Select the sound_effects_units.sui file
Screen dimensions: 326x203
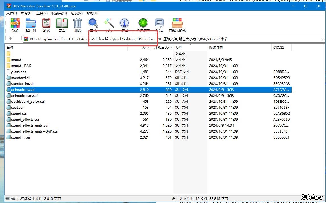tap(30, 125)
